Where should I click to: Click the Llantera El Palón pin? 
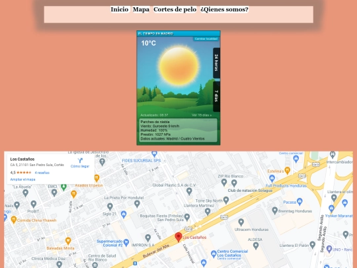[x=312, y=245]
